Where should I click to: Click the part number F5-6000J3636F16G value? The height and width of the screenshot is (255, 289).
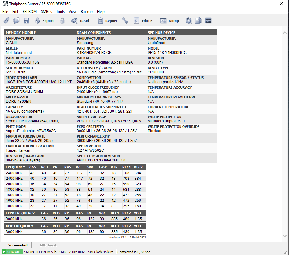[23, 62]
